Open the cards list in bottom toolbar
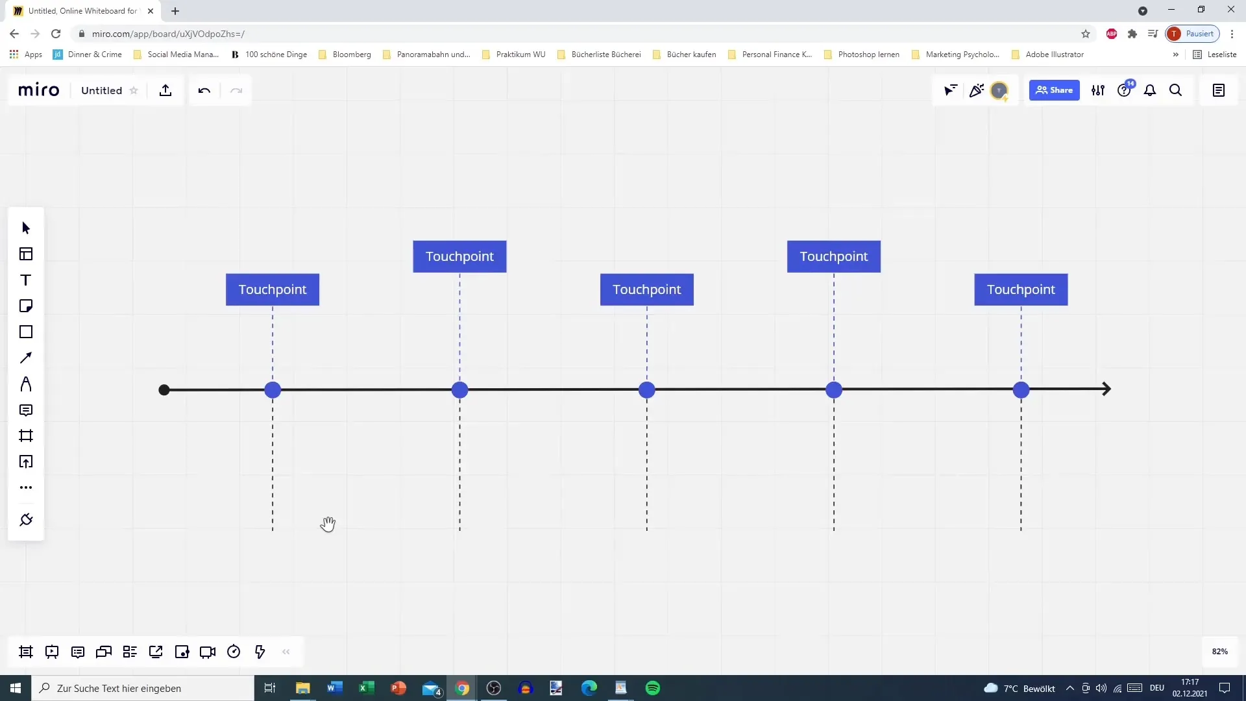This screenshot has width=1246, height=701. (130, 652)
